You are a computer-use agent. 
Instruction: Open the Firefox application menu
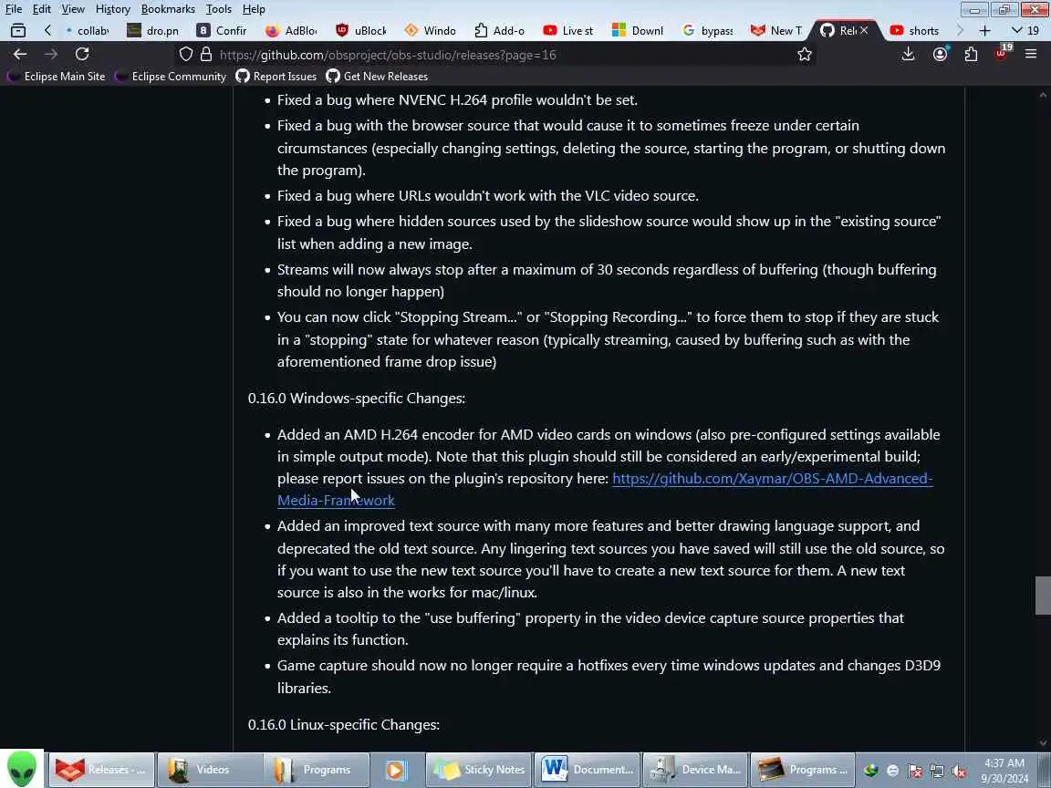pyautogui.click(x=1031, y=55)
